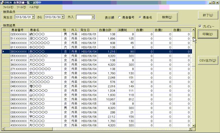The image size is (220, 133).
Task: Click the vertical scrollbar up arrow
Action: (x=194, y=30)
